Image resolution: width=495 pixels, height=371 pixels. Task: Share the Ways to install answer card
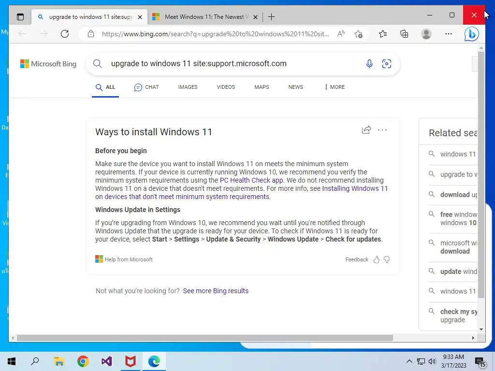366,129
